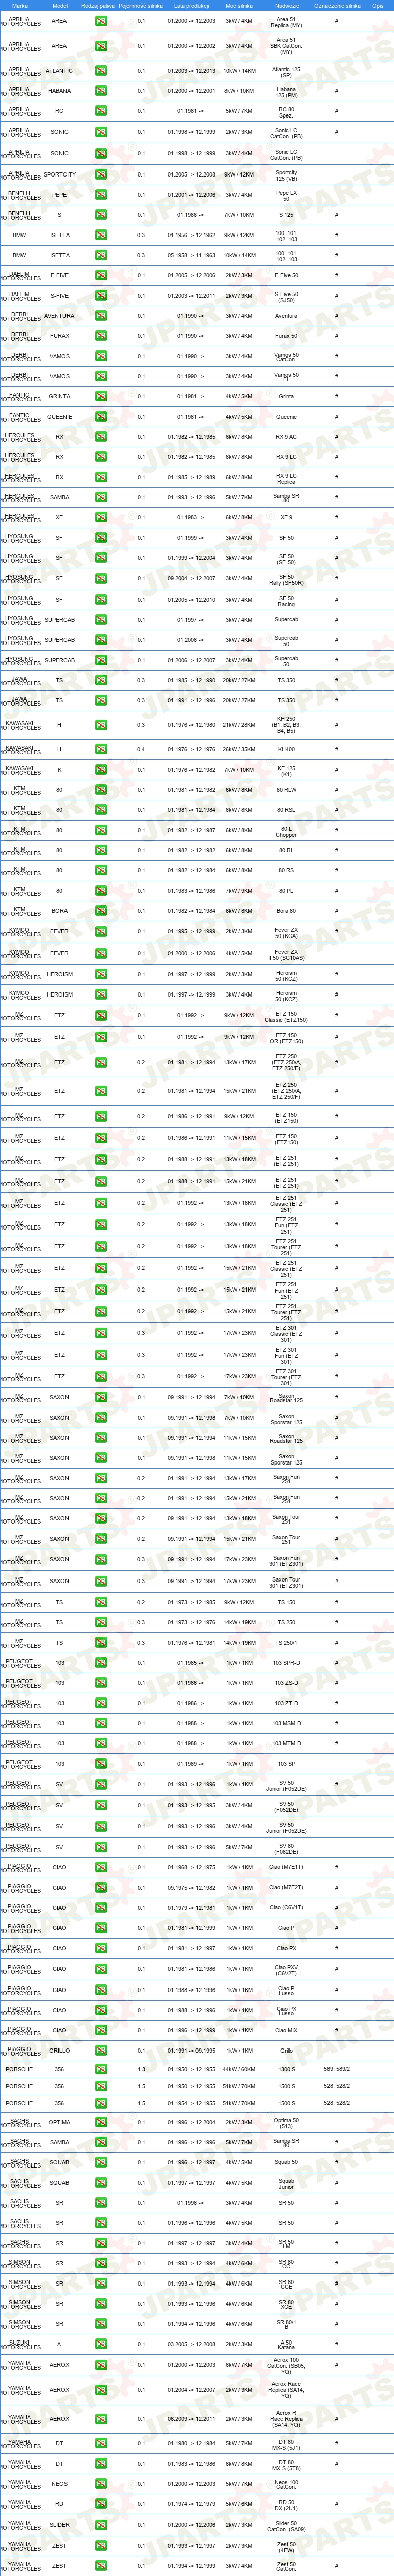Image resolution: width=394 pixels, height=2576 pixels.
Task: Select the 'KH 250 (B1, B2, B3, B4, B5)' cell
Action: point(286,725)
